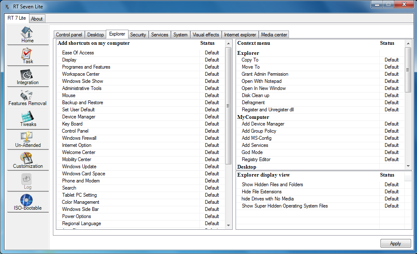
Task: Switch to the Control panel tab
Action: 69,35
